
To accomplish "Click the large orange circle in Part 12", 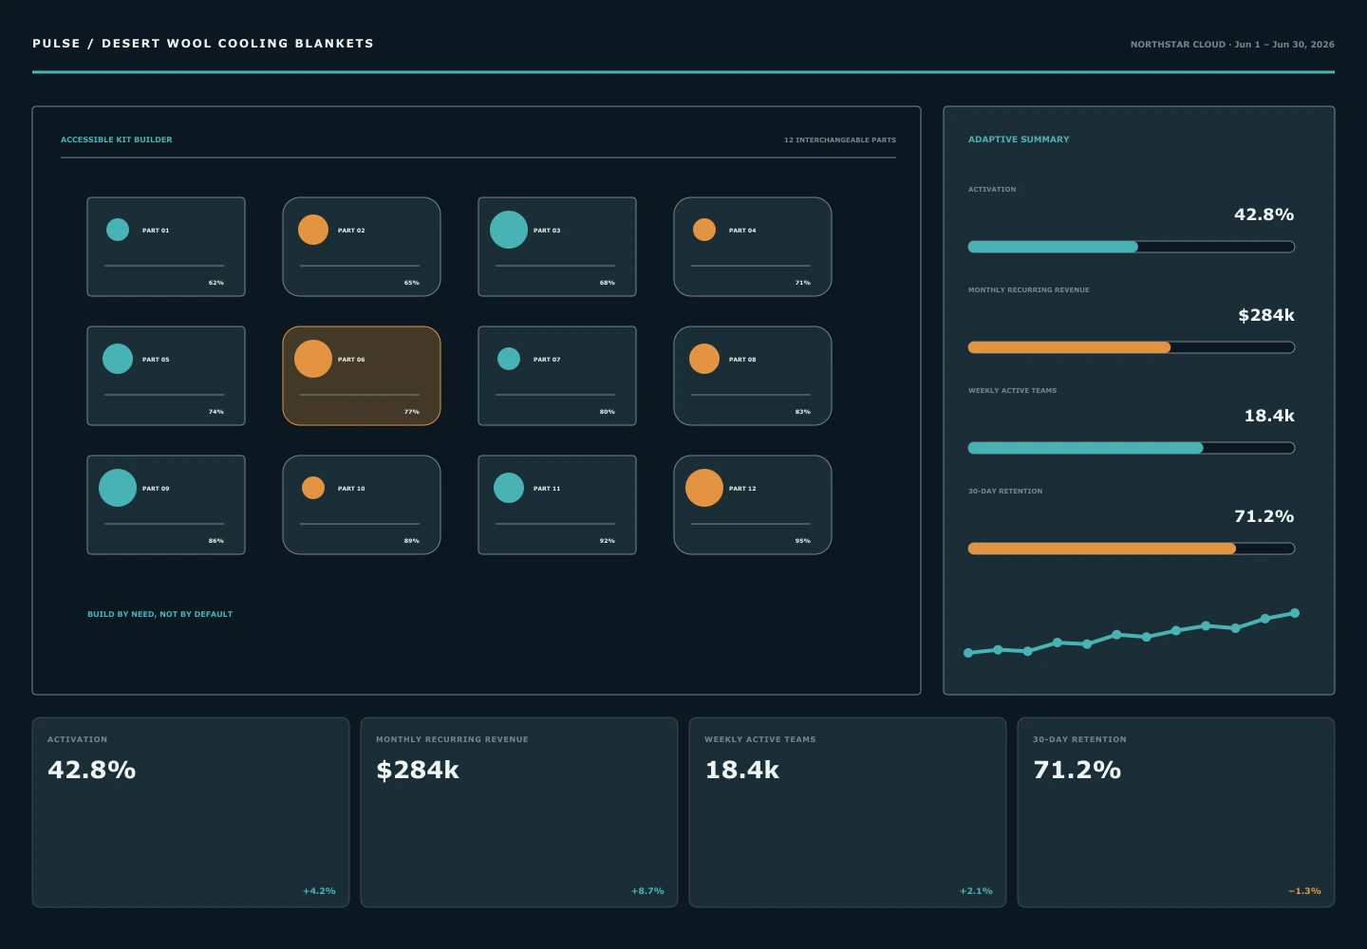I will [x=704, y=488].
